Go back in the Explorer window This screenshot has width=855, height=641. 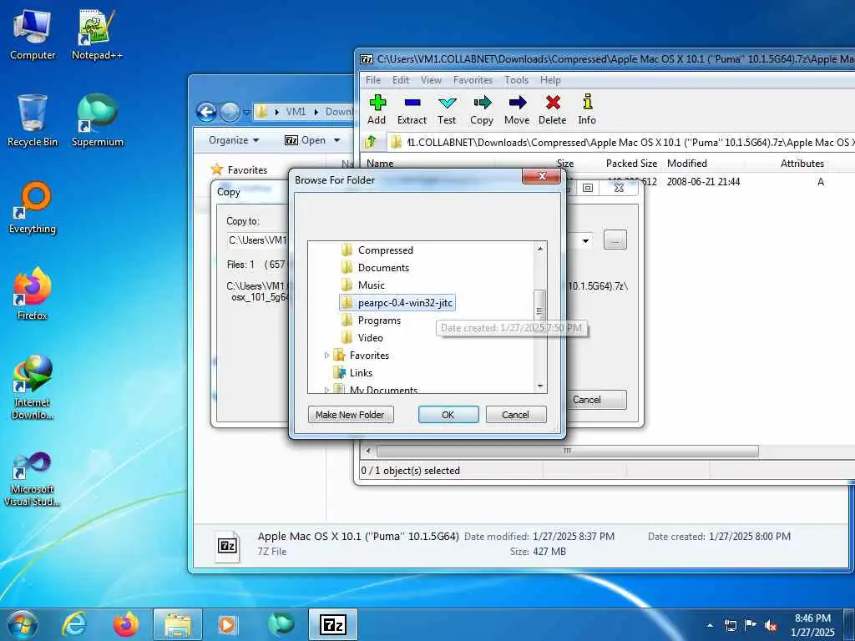point(206,113)
